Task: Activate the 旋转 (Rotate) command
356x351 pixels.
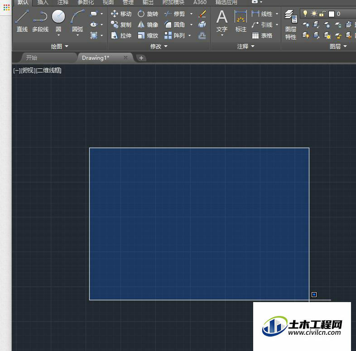Action: pos(148,14)
